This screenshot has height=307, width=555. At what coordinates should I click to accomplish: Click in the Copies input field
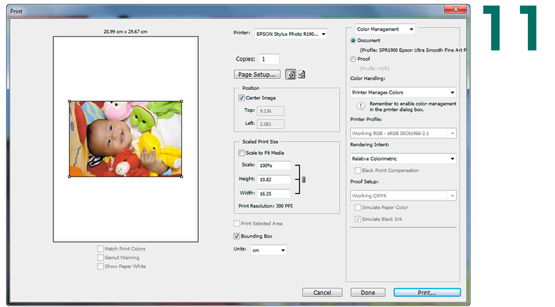[269, 59]
